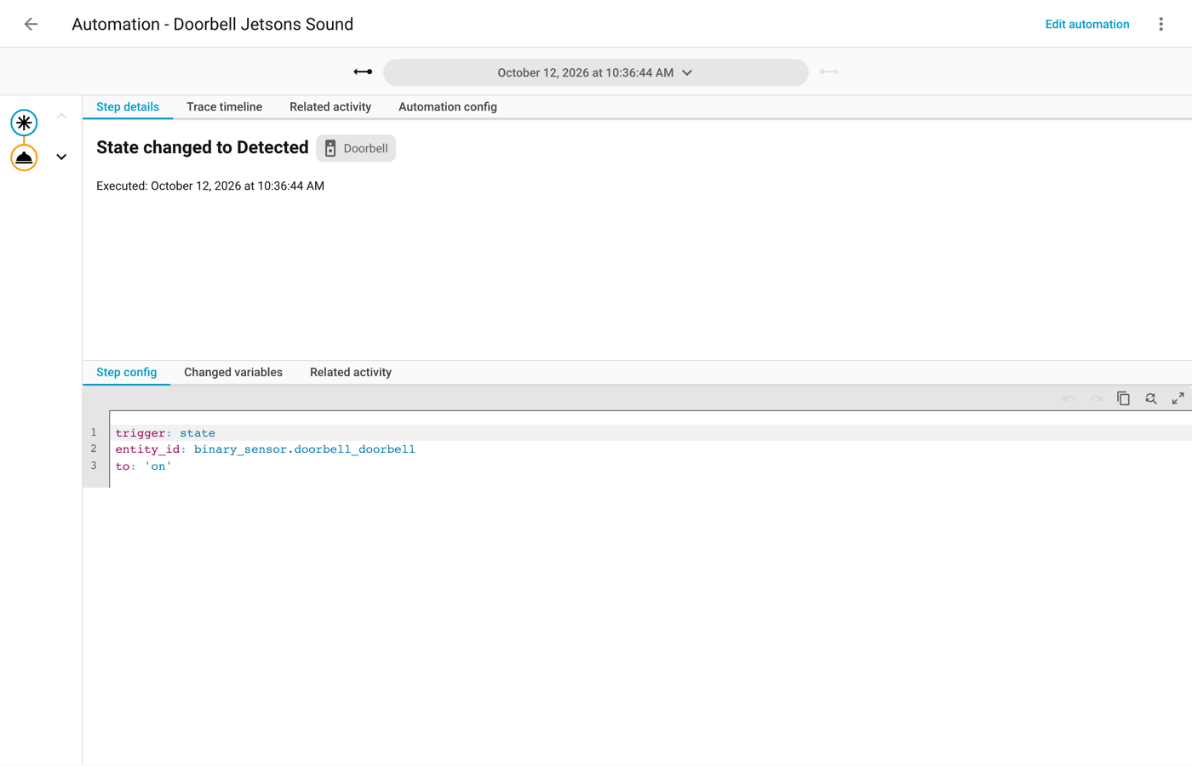This screenshot has height=766, width=1192.
Task: Click the Executed timestamp text
Action: (x=210, y=186)
